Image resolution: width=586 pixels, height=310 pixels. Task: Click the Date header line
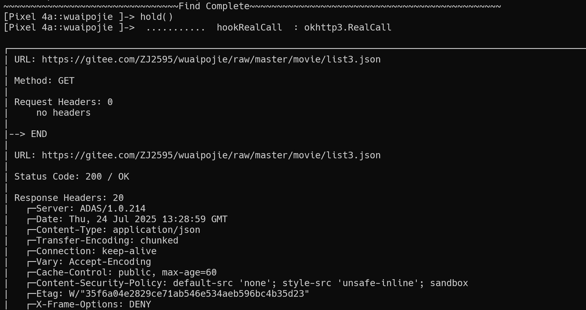pos(132,219)
